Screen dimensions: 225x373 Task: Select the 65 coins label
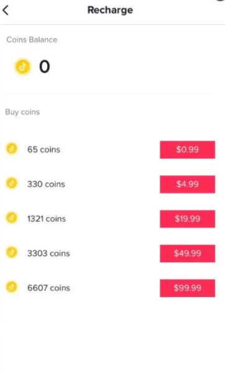[44, 149]
